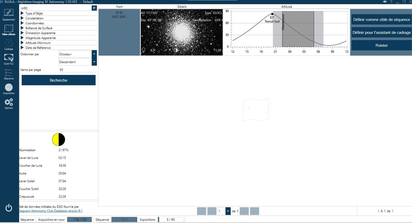Open the Équipement section

click(x=9, y=14)
